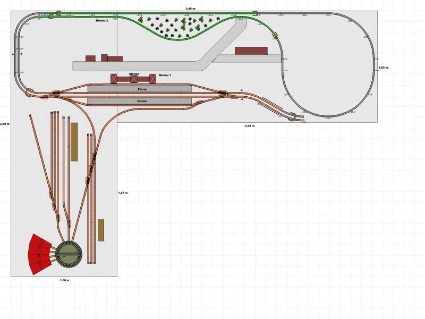Select the green locomotive turntable
Screen dimensions: 425x319
pos(69,255)
